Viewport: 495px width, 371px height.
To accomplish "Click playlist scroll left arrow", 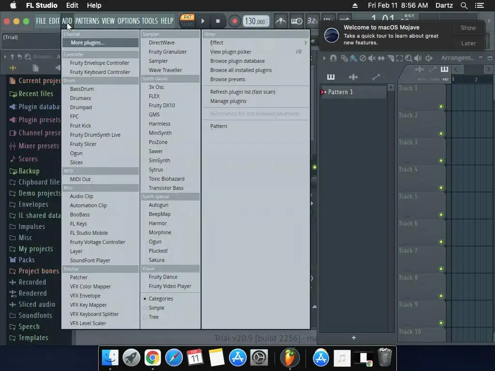I will (x=456, y=69).
